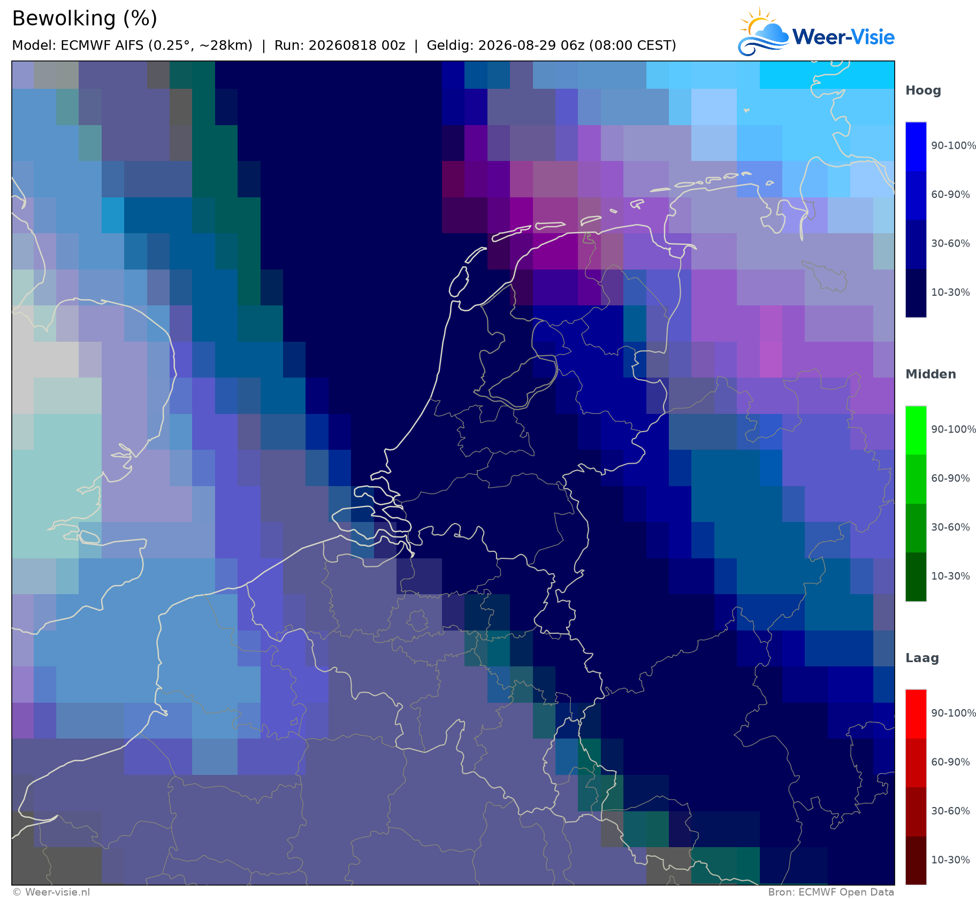Image resolution: width=976 pixels, height=899 pixels.
Task: Select the Midden 10-30% dark green swatch
Action: (x=916, y=577)
